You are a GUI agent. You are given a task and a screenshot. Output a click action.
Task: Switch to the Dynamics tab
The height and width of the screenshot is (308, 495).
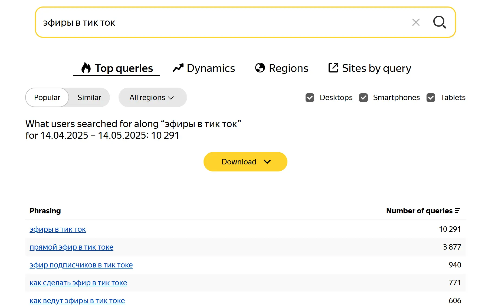204,68
